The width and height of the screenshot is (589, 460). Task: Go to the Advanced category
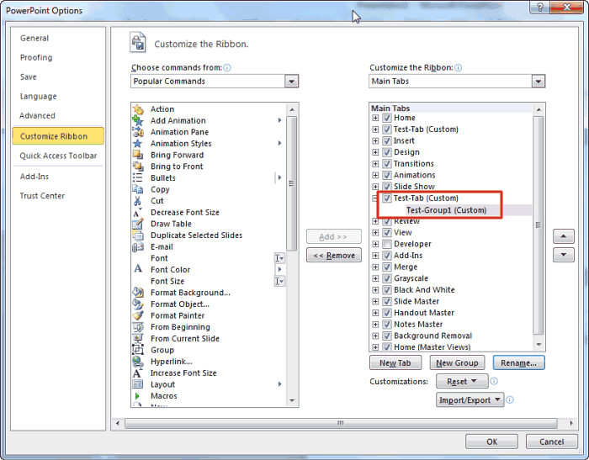point(37,116)
